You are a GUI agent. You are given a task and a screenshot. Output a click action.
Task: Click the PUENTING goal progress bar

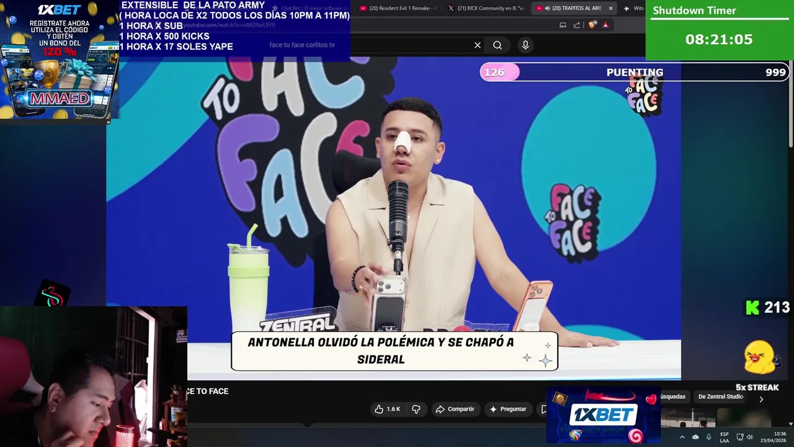click(635, 72)
